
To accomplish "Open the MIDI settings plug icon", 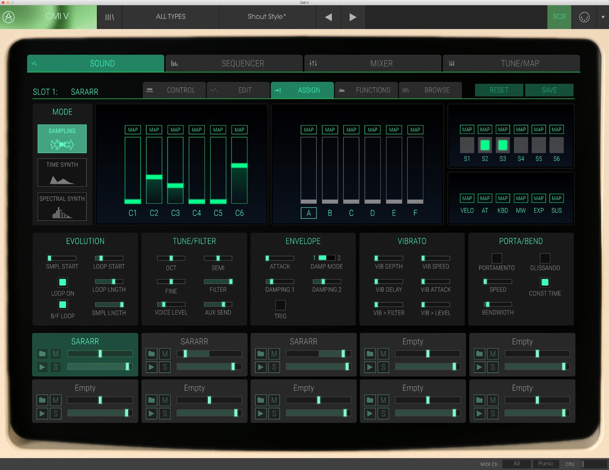I will (584, 17).
